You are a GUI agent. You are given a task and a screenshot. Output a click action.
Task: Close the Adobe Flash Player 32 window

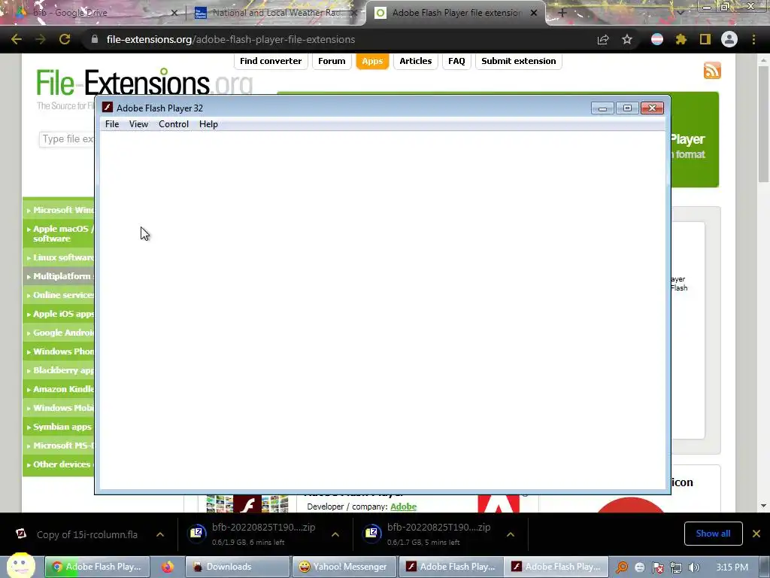(x=652, y=108)
